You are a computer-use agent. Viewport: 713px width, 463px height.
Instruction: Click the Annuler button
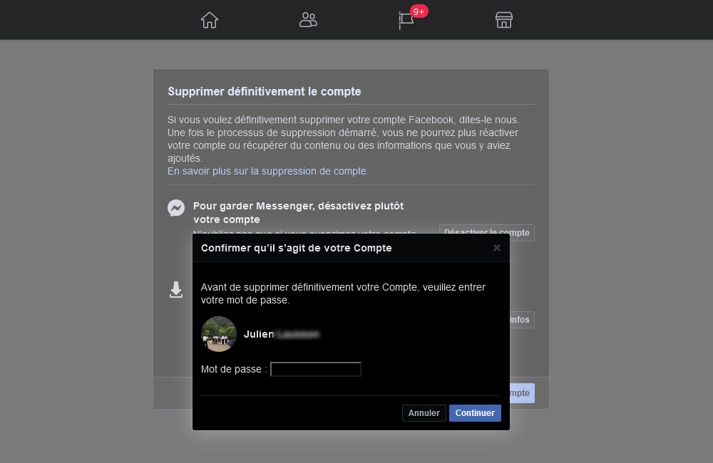pyautogui.click(x=424, y=413)
